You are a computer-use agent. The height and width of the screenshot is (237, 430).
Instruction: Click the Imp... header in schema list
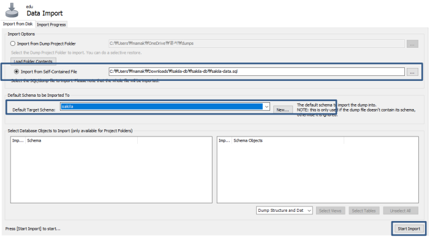point(18,140)
